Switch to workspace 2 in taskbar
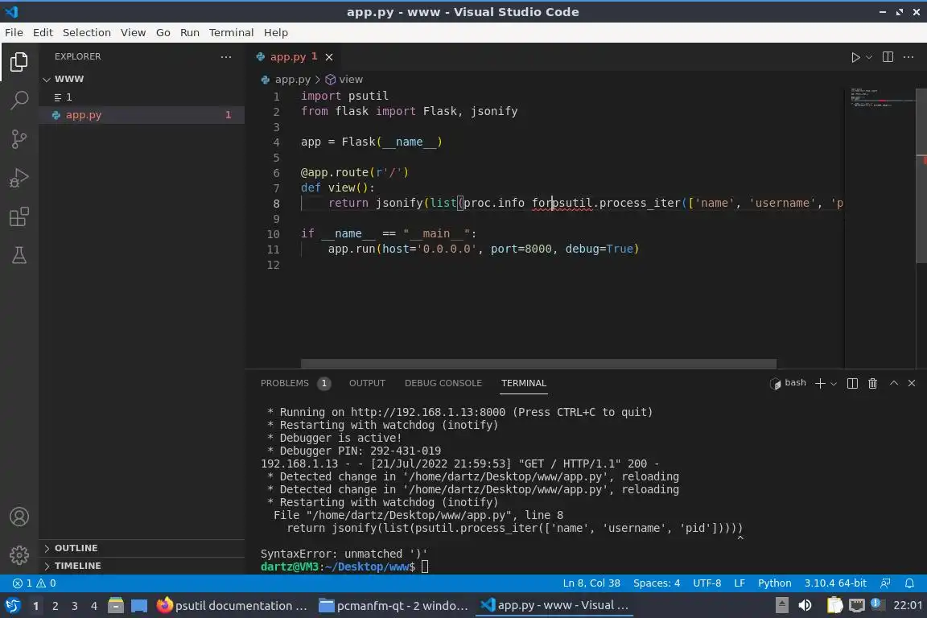The image size is (927, 618). click(x=55, y=606)
